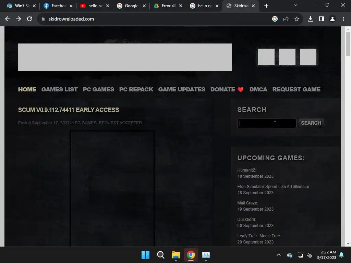
Task: Open PC GAMES in the site navigation
Action: pos(98,89)
